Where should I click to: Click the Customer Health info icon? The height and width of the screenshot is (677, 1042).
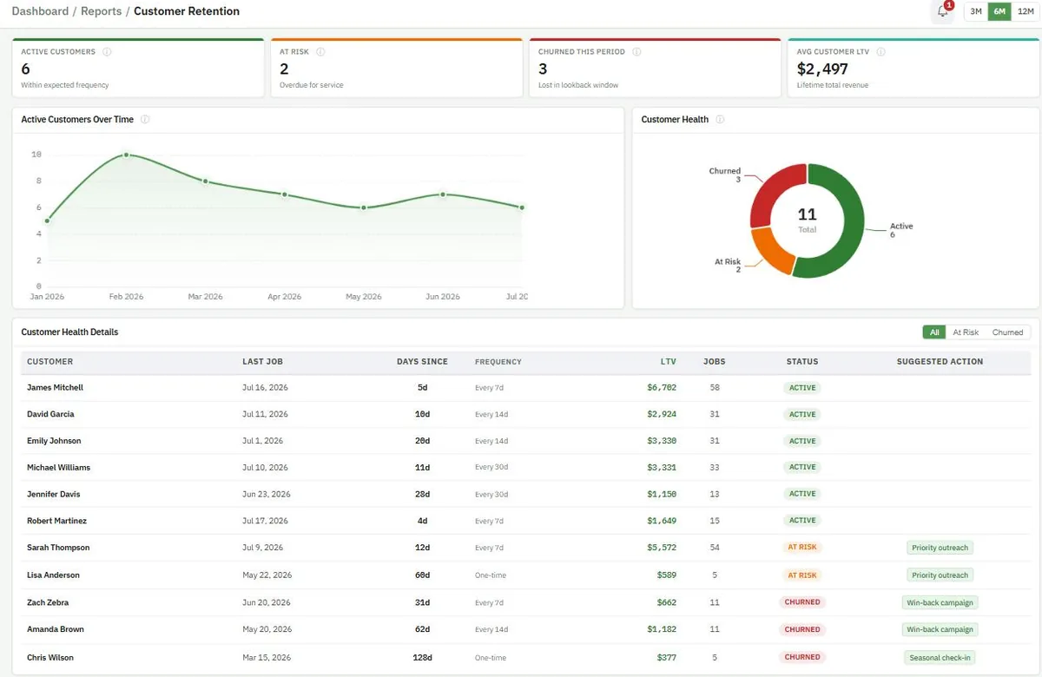pos(720,120)
